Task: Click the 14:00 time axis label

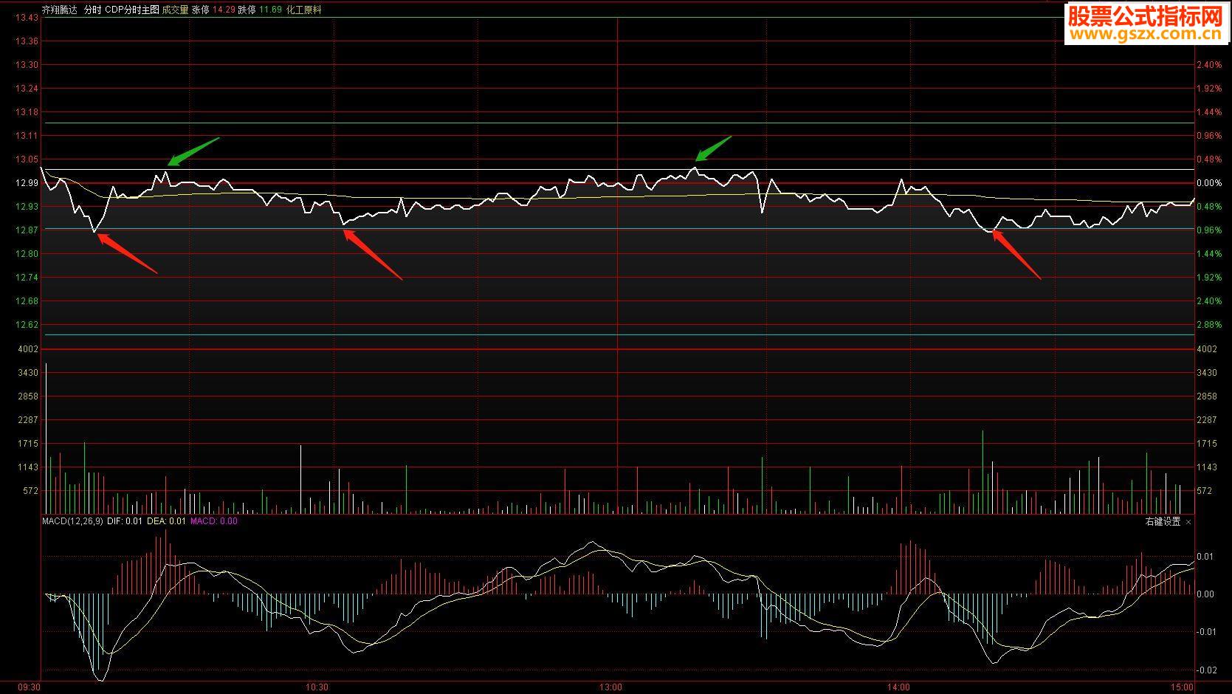Action: (x=898, y=687)
